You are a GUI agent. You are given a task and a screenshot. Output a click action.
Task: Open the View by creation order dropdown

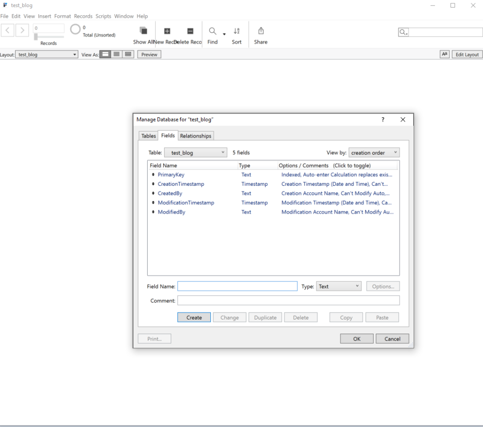374,152
